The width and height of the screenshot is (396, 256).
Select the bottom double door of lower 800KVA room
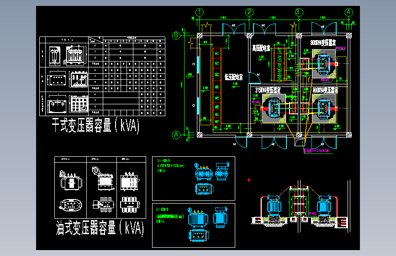pos(324,142)
